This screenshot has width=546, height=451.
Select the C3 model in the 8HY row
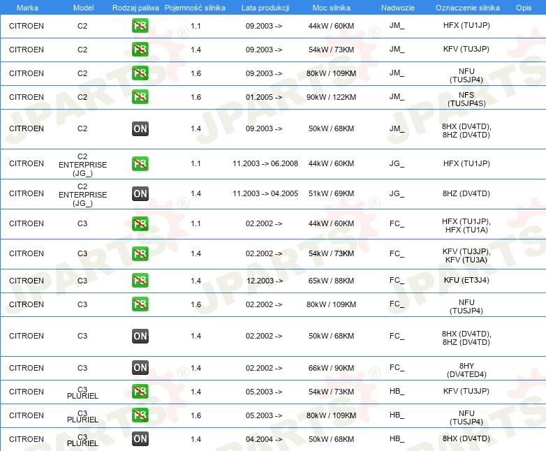[82, 368]
